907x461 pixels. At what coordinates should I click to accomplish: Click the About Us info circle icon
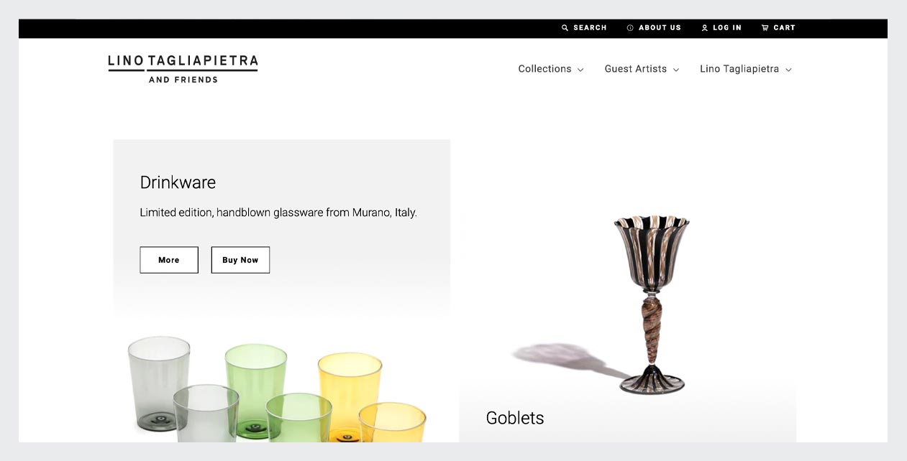coord(630,28)
